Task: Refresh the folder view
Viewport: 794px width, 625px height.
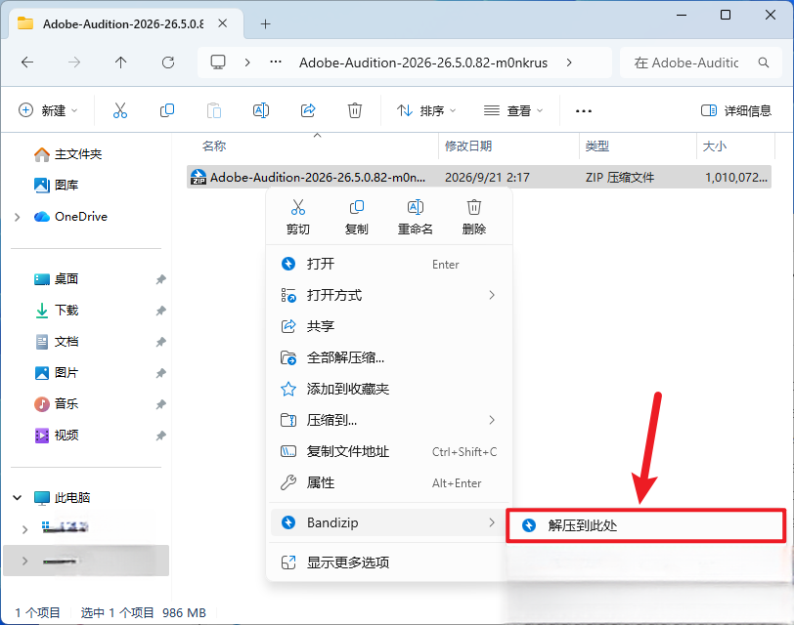Action: tap(168, 62)
